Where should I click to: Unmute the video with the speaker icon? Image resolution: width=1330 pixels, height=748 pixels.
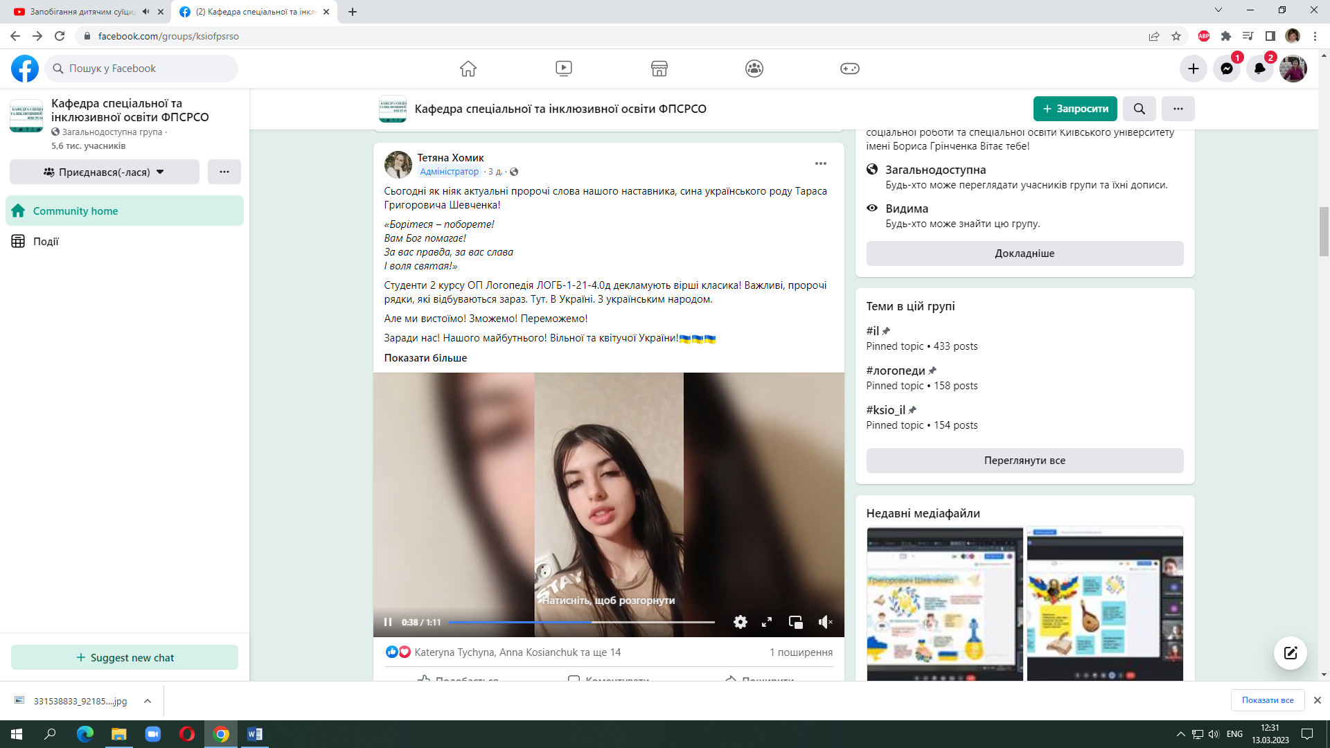(x=825, y=622)
